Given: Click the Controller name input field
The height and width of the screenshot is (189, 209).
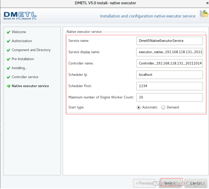Looking at the screenshot, I should point(170,63).
